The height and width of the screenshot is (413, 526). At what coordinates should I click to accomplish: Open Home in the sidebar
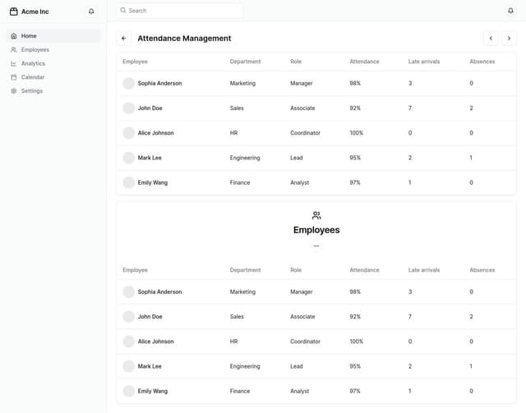(x=29, y=36)
